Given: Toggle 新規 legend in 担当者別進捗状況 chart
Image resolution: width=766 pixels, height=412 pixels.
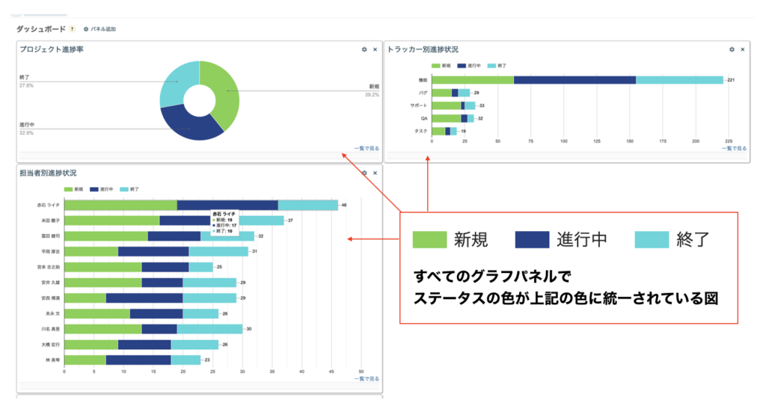Looking at the screenshot, I should tap(73, 189).
